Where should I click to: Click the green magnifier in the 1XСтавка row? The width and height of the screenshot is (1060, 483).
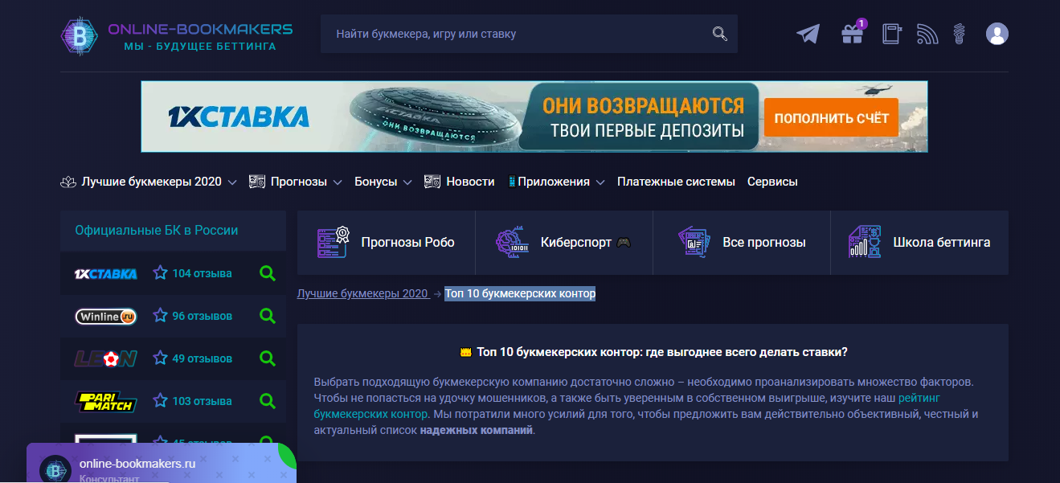[x=268, y=273]
